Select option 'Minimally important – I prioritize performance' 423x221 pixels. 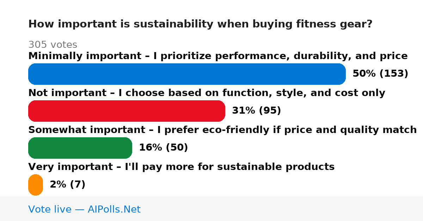pyautogui.click(x=218, y=56)
